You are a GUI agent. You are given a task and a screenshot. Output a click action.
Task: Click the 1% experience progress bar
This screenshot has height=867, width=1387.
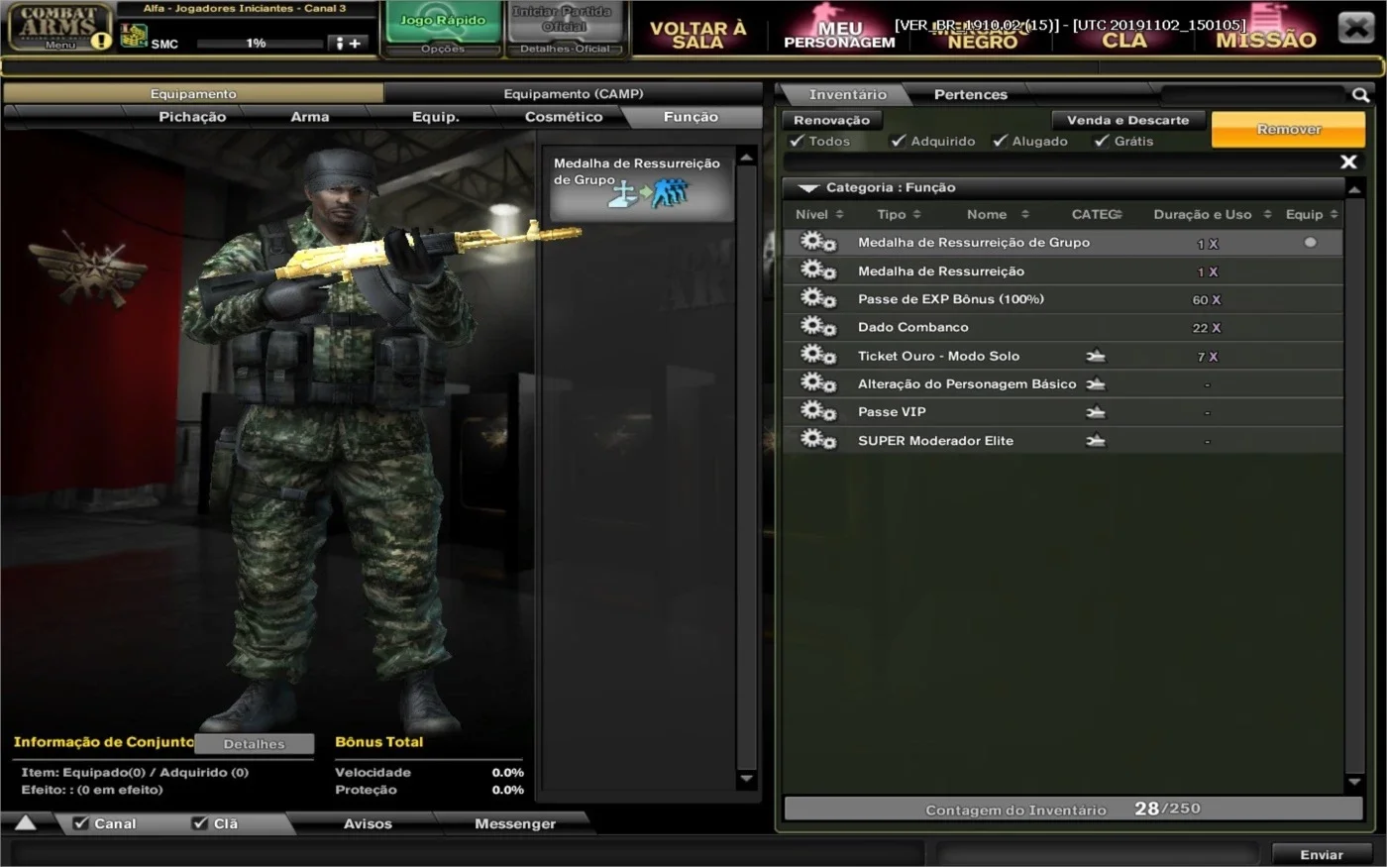click(259, 44)
